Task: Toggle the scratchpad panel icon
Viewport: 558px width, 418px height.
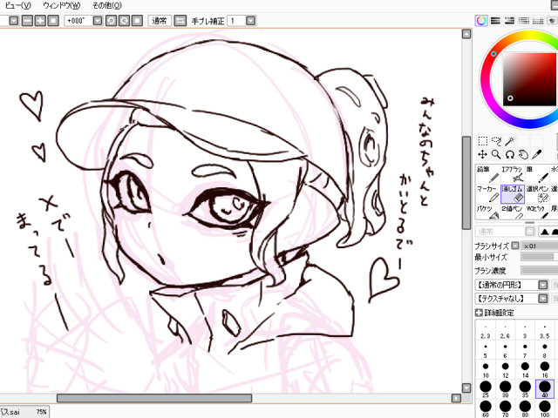Action: pyautogui.click(x=552, y=21)
